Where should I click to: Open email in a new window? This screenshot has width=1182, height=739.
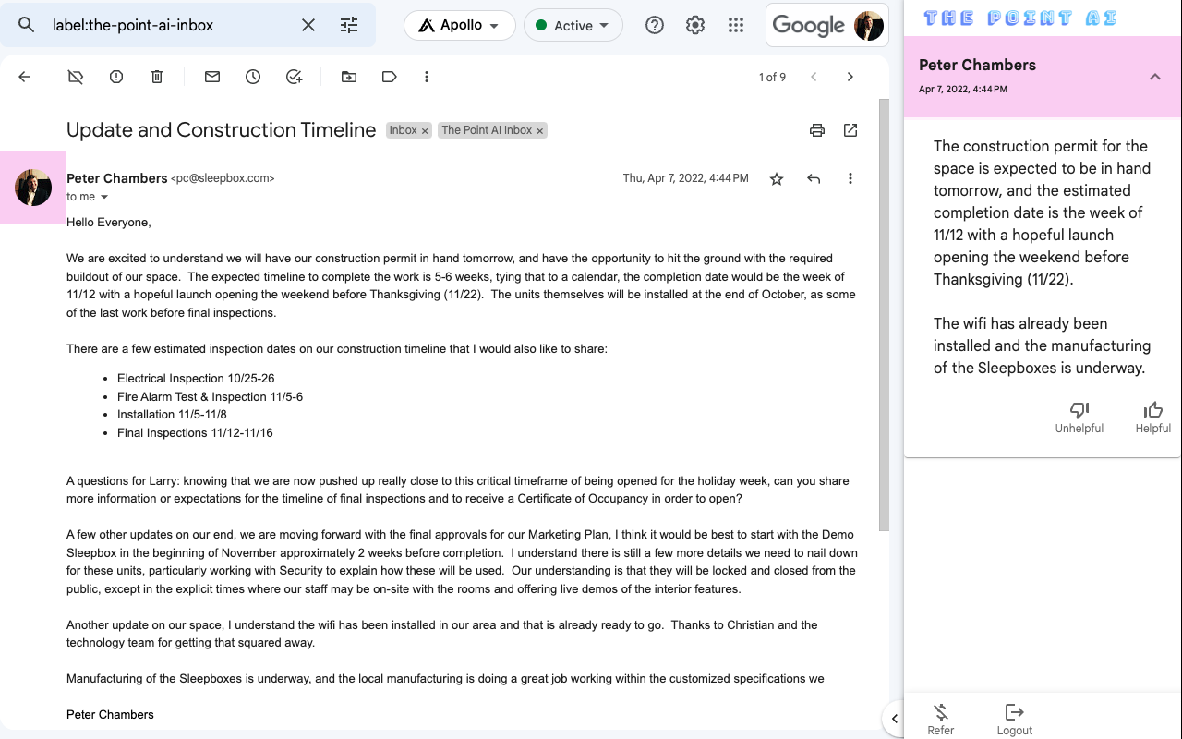(850, 130)
